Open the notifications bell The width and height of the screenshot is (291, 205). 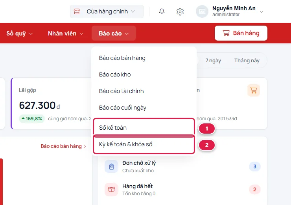point(162,11)
